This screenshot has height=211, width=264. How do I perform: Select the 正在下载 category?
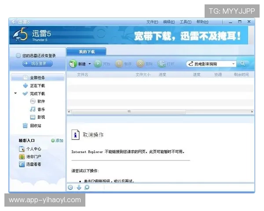(x=37, y=86)
